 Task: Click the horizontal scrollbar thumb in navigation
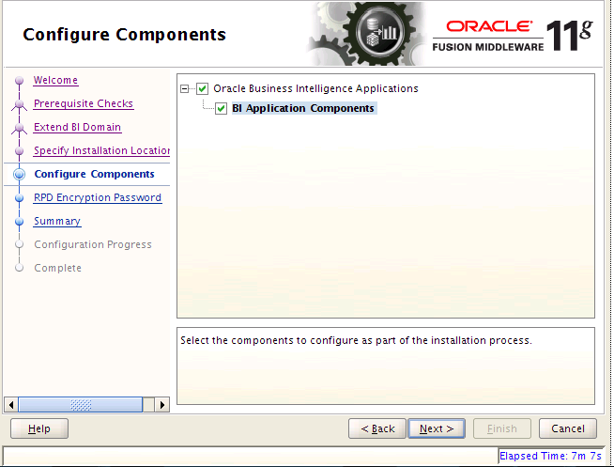coord(81,405)
